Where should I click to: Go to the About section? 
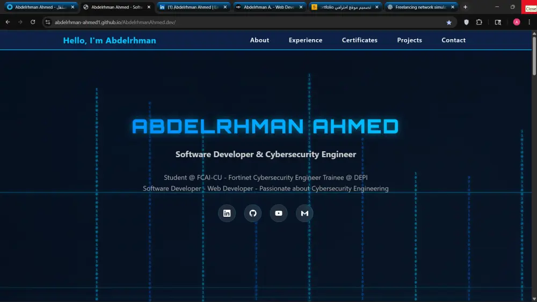[x=259, y=40]
